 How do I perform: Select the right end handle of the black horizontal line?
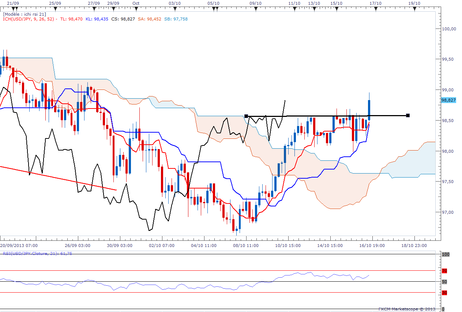pyautogui.click(x=408, y=115)
